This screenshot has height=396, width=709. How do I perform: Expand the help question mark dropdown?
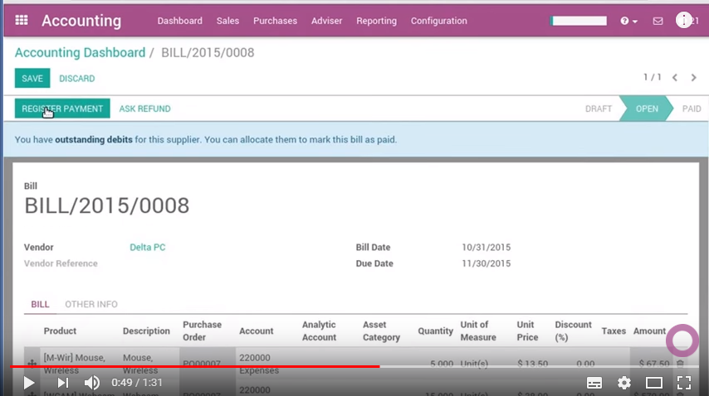(628, 22)
